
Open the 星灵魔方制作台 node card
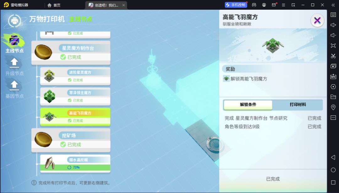pos(71,53)
